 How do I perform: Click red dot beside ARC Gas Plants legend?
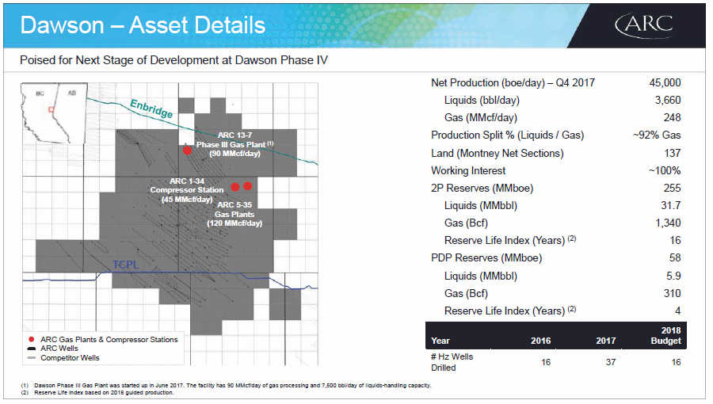click(32, 340)
